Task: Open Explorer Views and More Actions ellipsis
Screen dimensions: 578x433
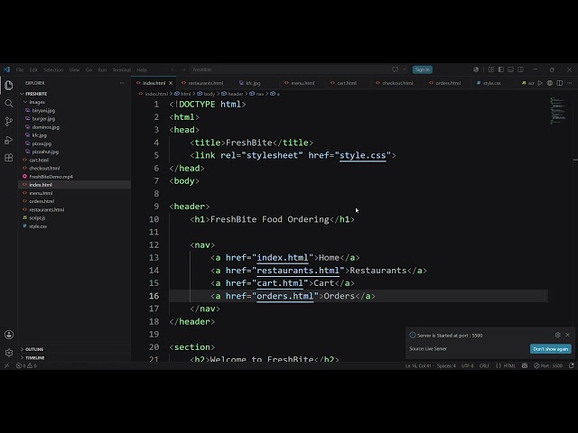Action: point(122,83)
